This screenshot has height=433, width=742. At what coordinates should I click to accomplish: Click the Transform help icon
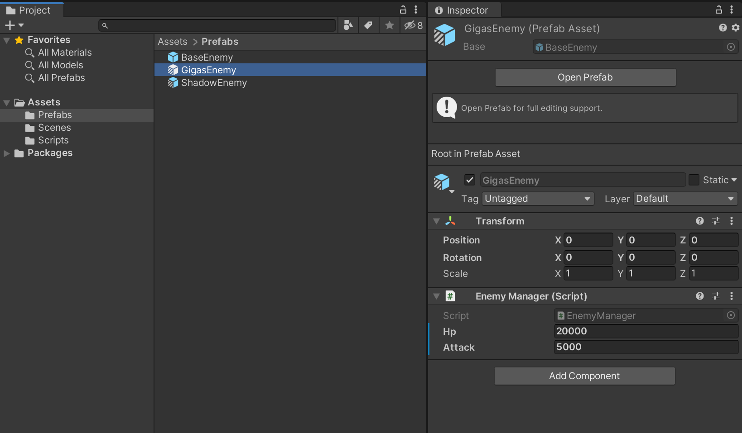[700, 221]
